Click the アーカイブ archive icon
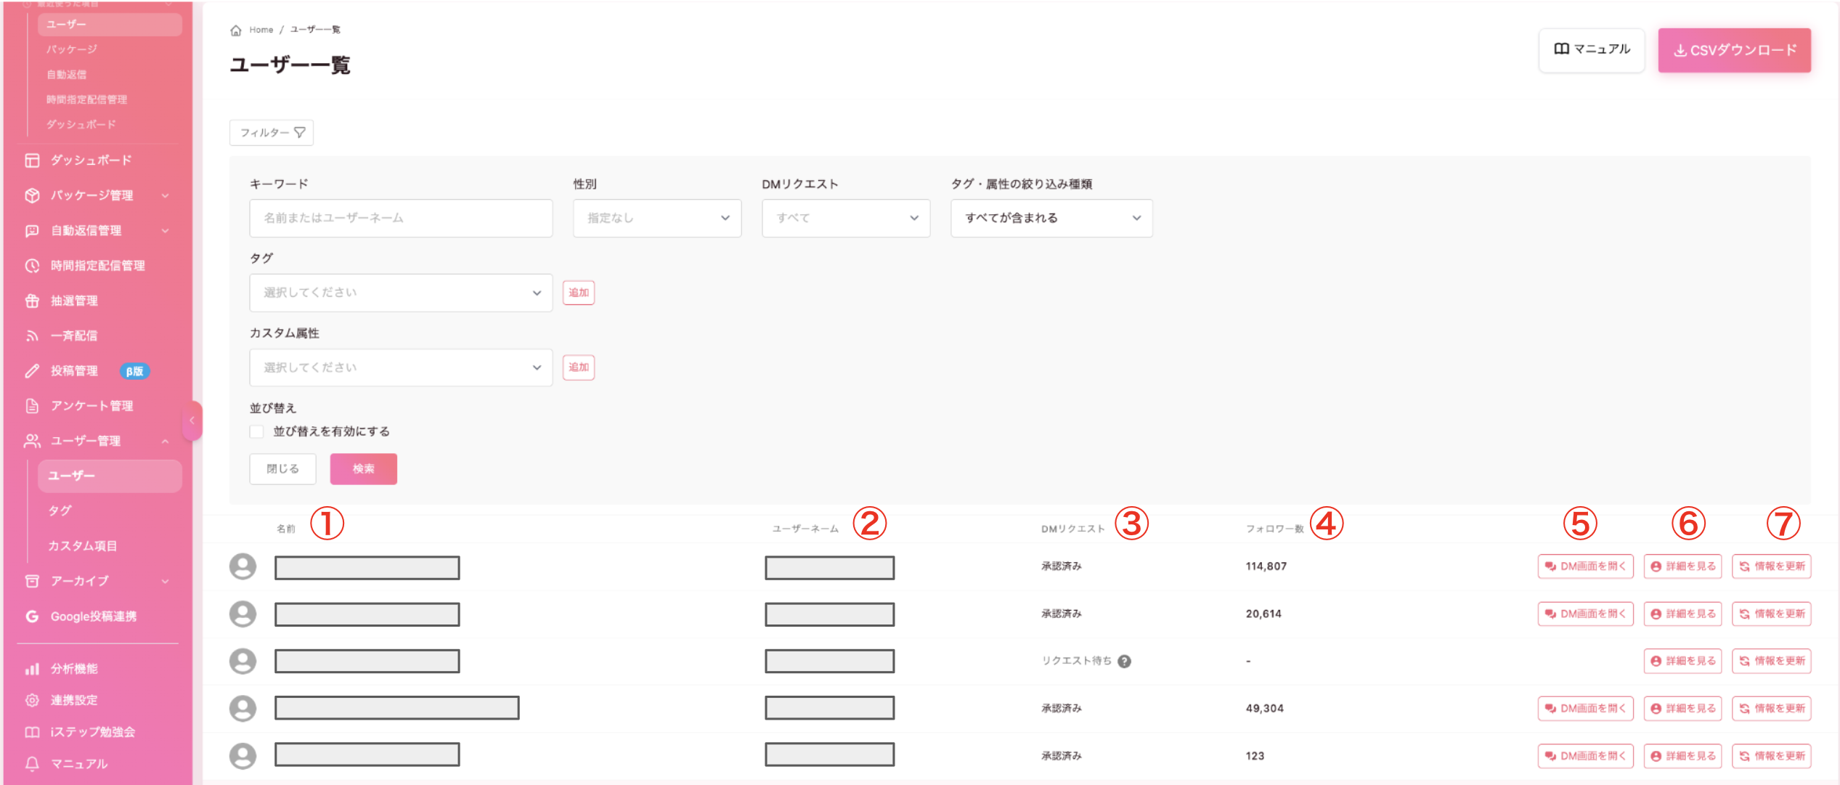This screenshot has width=1840, height=785. tap(32, 581)
